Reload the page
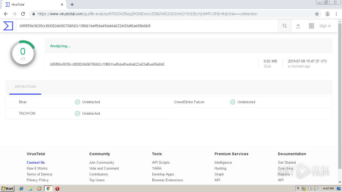Screen dimensions: 342x192 (x=23, y=14)
